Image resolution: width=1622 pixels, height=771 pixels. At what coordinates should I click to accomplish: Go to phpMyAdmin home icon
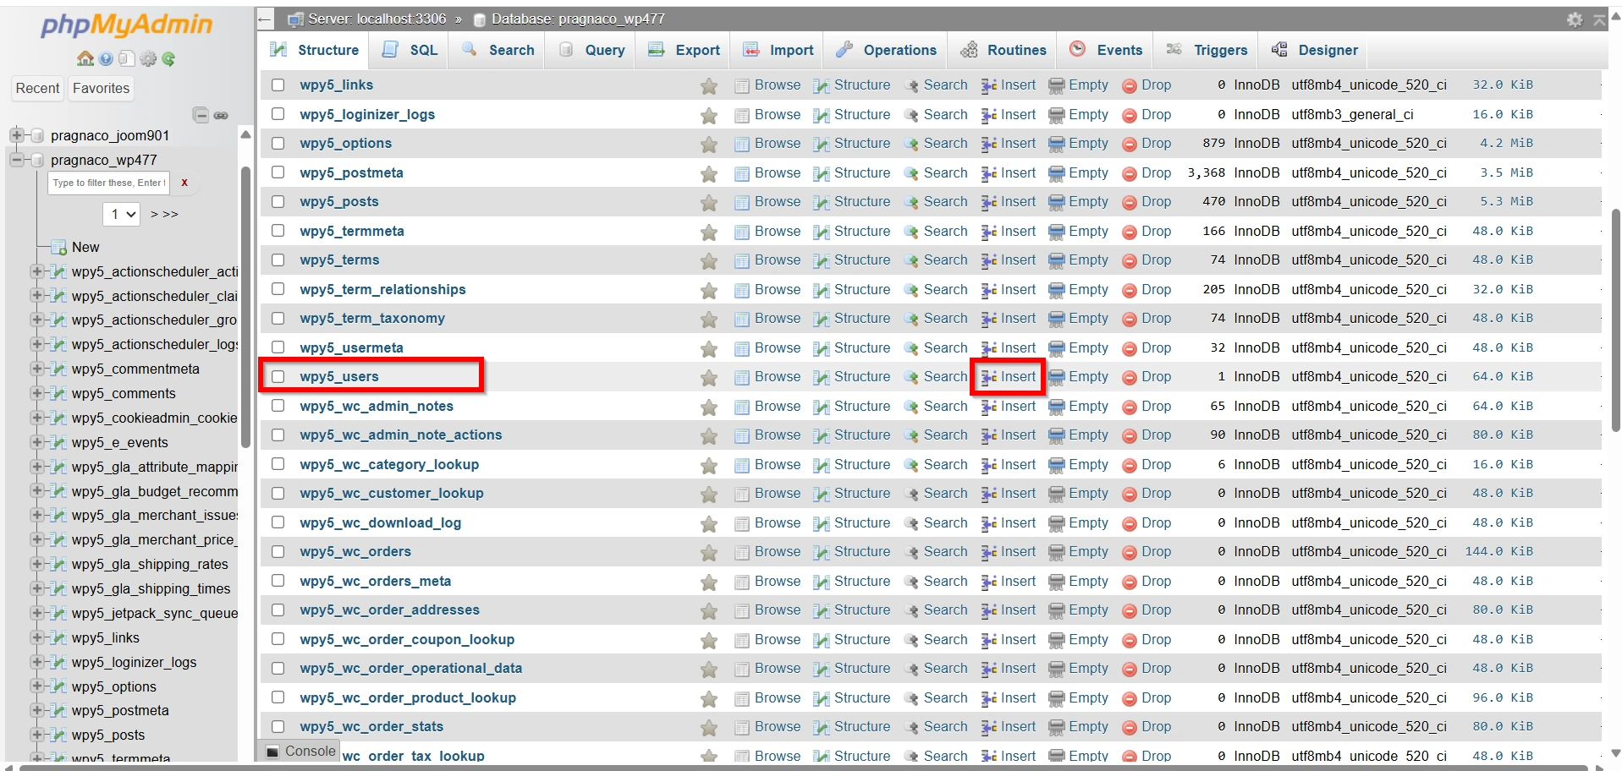(85, 58)
